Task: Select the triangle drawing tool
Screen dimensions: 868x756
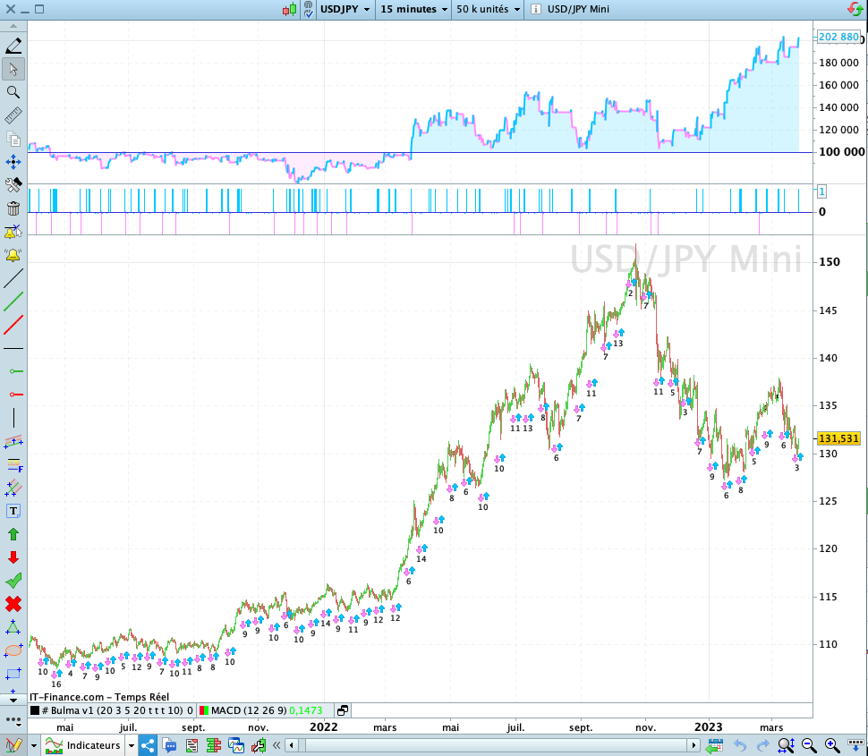Action: click(13, 627)
